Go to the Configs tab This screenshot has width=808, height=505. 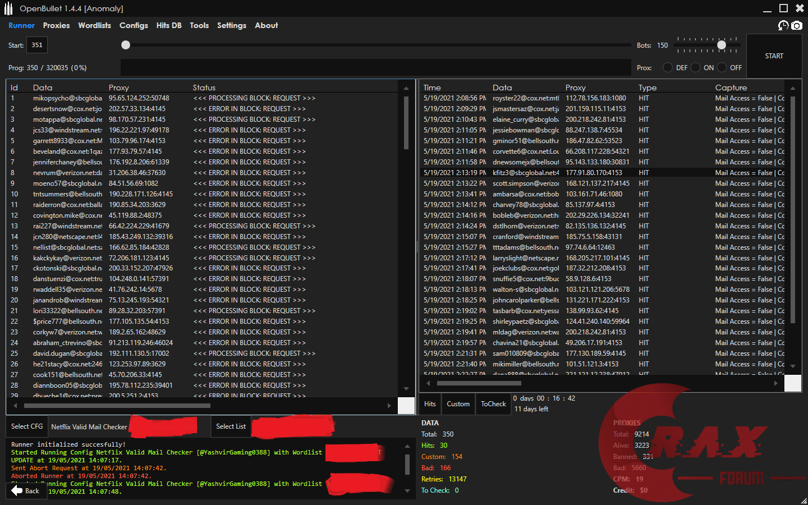click(134, 25)
